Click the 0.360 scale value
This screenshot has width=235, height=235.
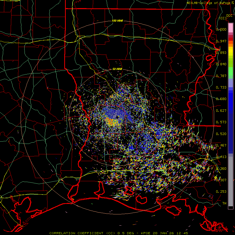(x=221, y=168)
